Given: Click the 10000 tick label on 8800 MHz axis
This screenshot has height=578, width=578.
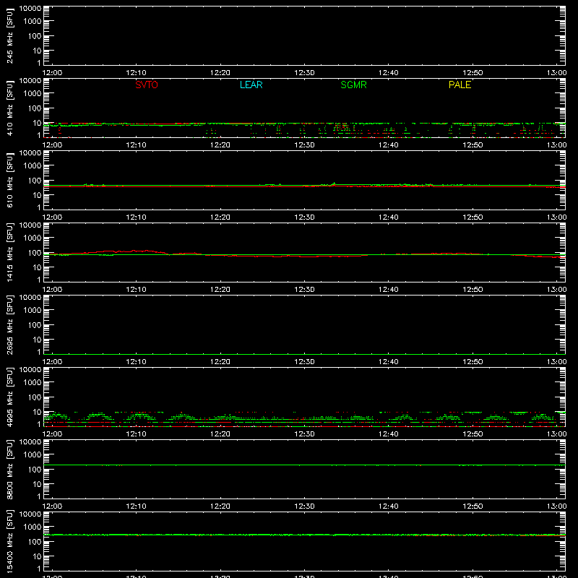Looking at the screenshot, I should [30, 442].
